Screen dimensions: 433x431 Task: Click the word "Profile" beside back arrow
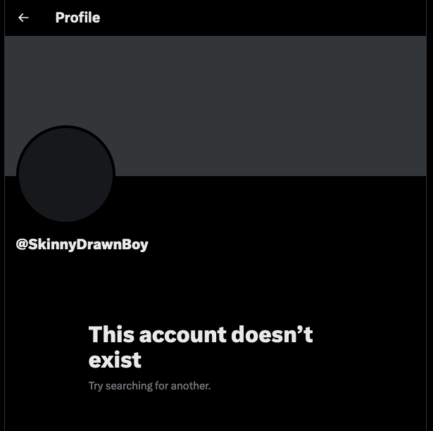pos(77,18)
